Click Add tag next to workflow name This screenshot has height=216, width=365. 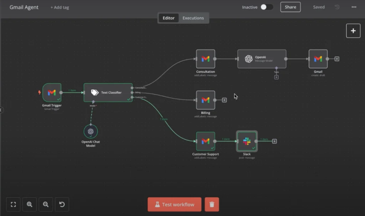tap(60, 7)
